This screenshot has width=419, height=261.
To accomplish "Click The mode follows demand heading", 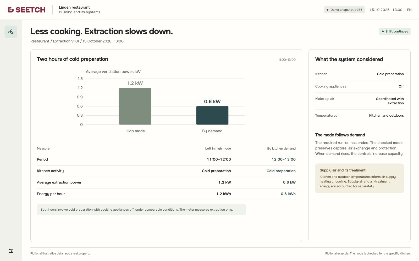I will [340, 135].
